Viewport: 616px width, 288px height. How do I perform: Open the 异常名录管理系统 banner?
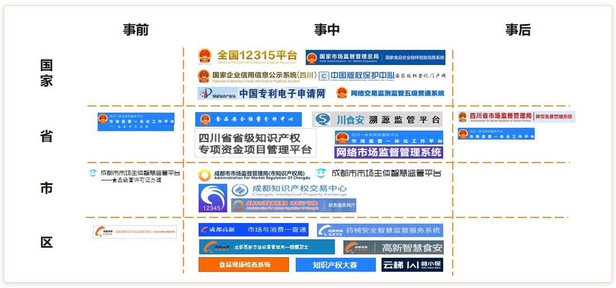(x=516, y=117)
